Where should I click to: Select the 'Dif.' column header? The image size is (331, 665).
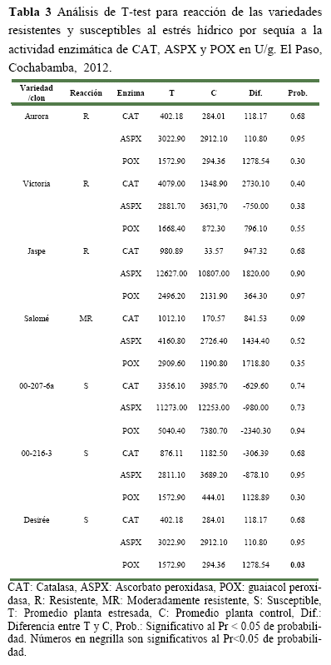(255, 93)
